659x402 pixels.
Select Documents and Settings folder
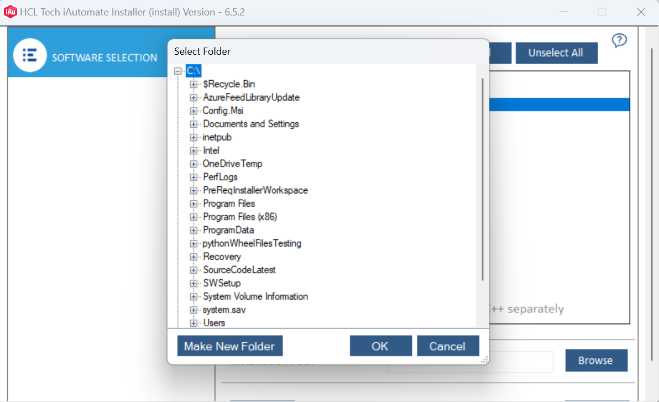click(x=251, y=124)
